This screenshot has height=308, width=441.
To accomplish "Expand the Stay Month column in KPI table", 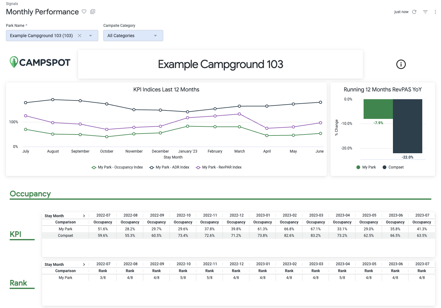I will coord(84,215).
